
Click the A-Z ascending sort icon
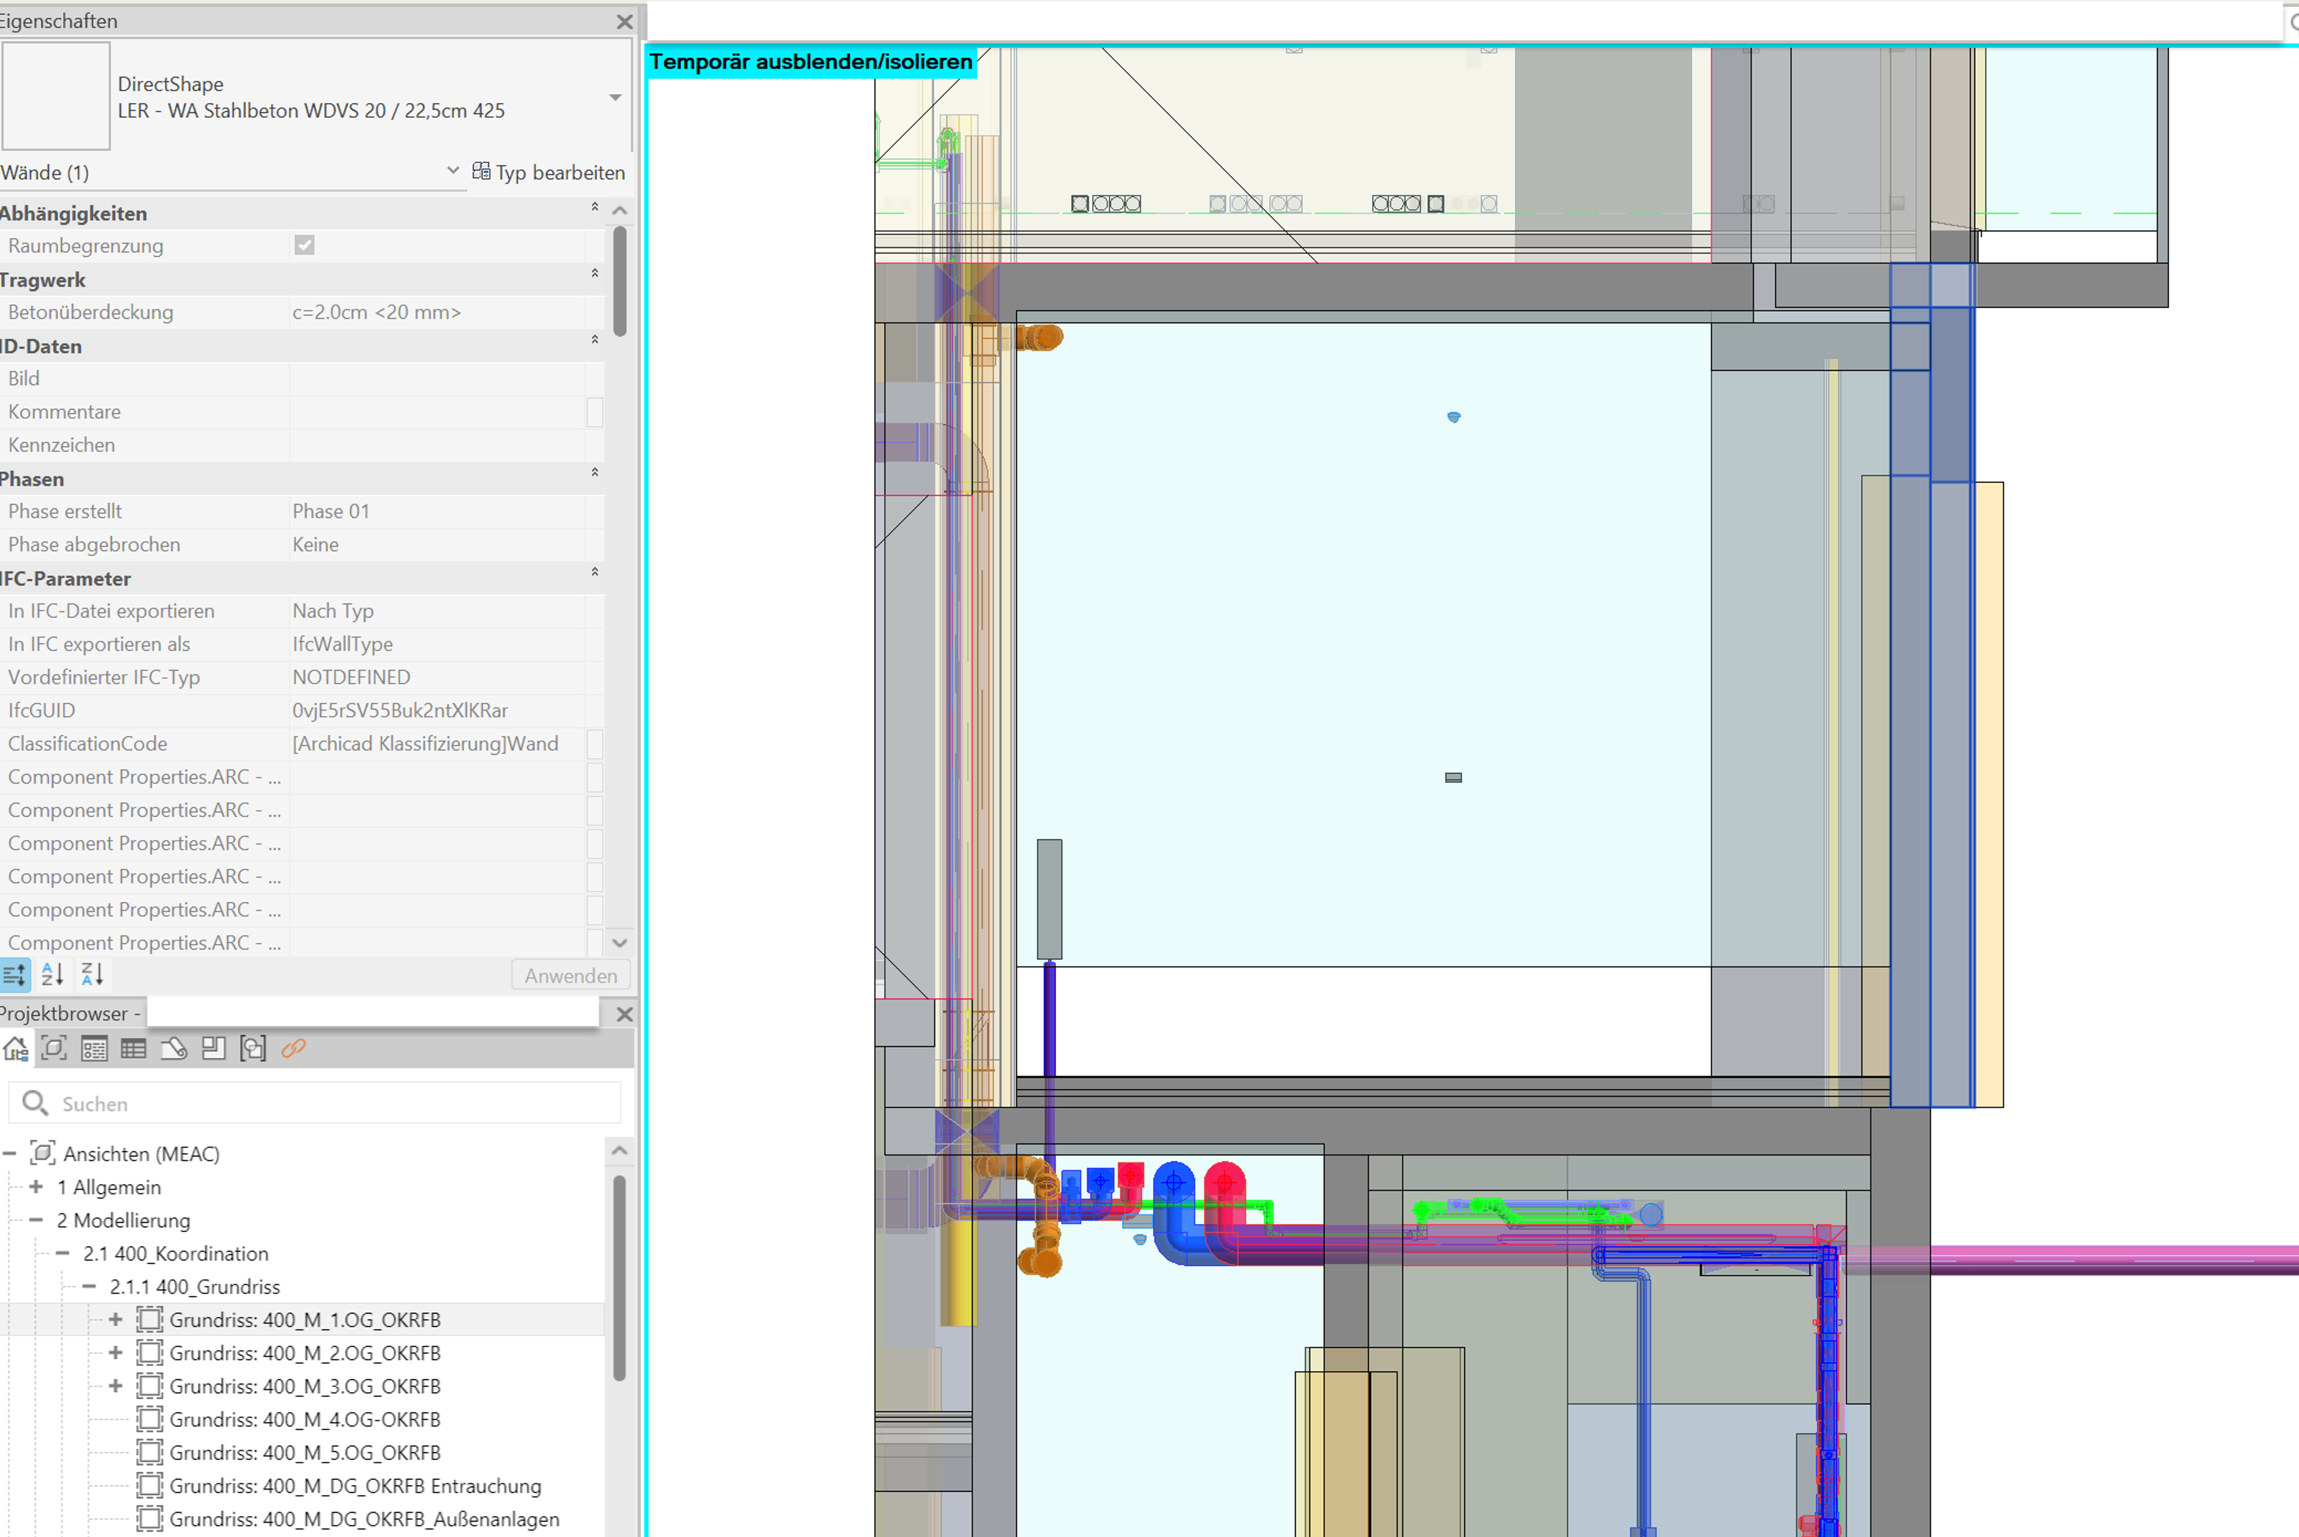coord(53,974)
